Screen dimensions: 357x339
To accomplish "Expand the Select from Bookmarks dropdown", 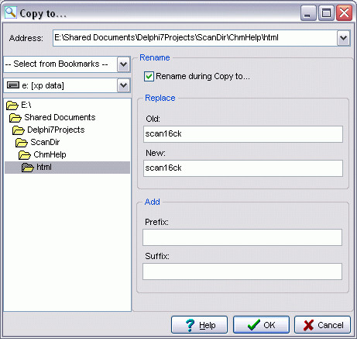I will [x=123, y=64].
